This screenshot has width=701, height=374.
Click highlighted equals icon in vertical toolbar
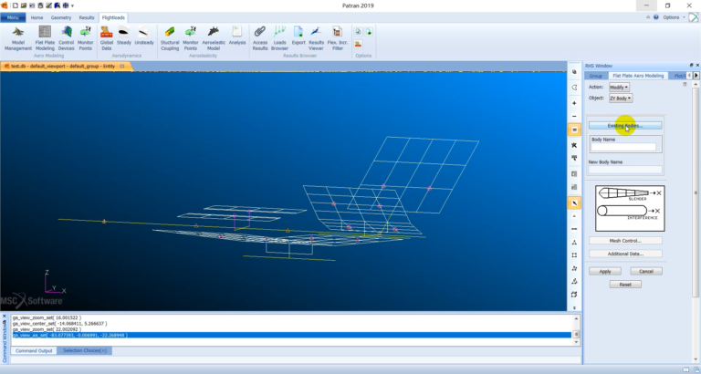574,130
